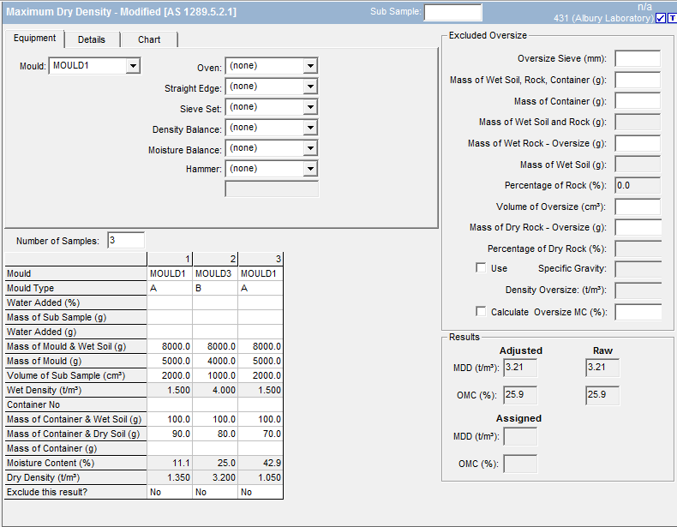This screenshot has height=527, width=677.
Task: Open the Hammer dropdown
Action: [x=310, y=169]
